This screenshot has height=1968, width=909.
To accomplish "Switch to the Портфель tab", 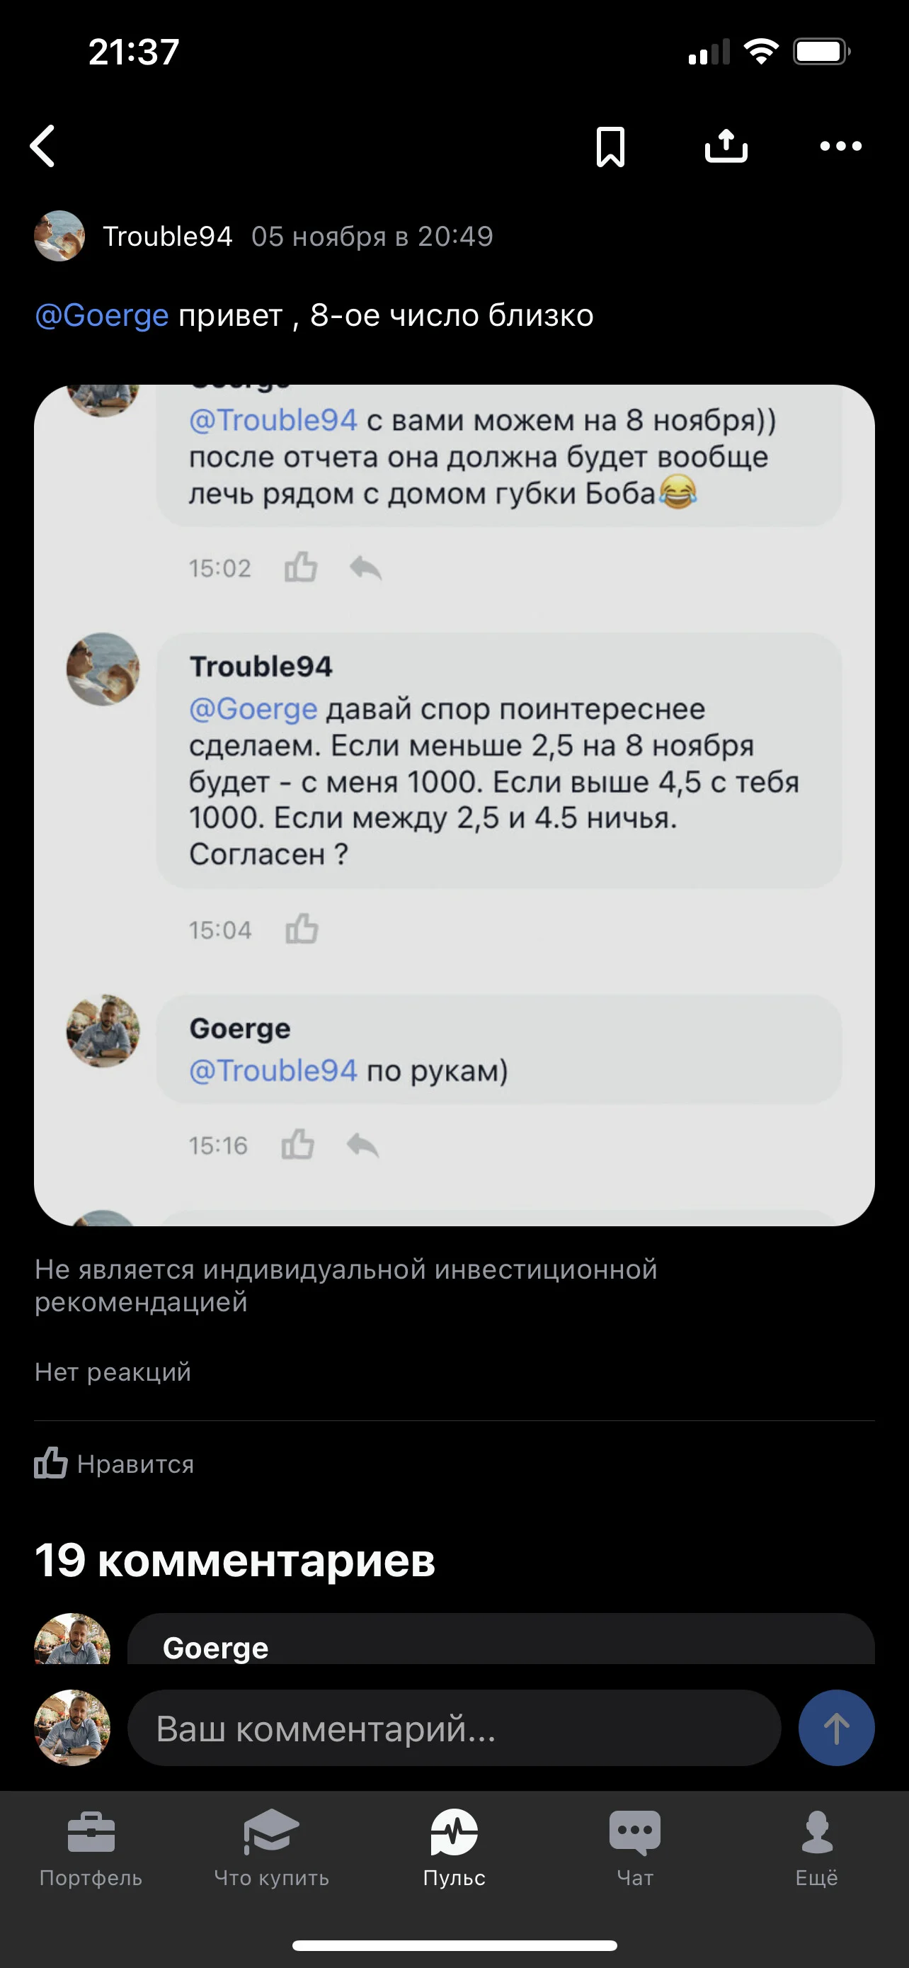I will tap(91, 1849).
